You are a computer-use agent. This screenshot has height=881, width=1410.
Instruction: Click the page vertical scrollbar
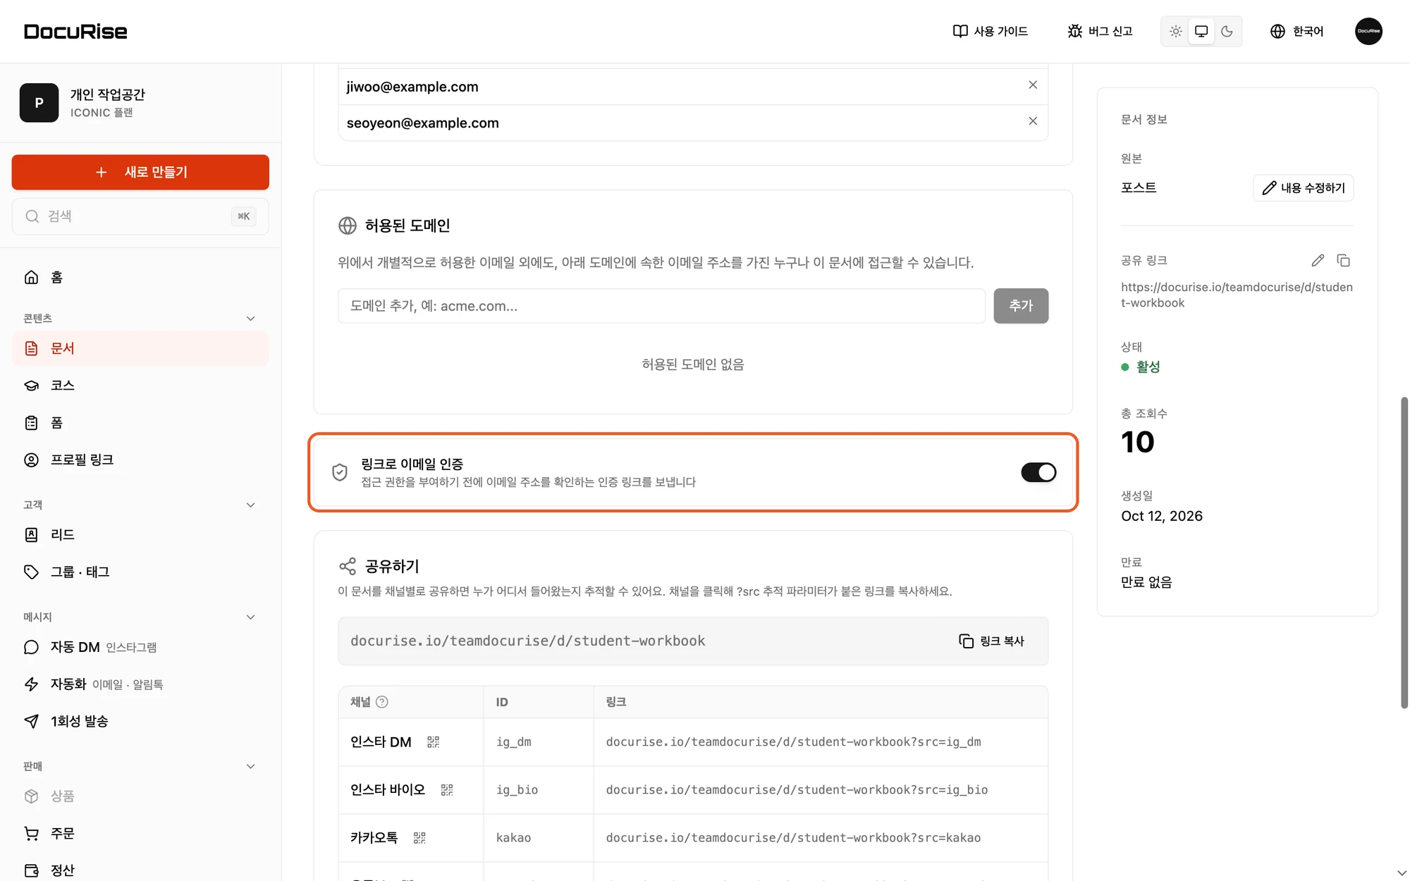click(1404, 553)
